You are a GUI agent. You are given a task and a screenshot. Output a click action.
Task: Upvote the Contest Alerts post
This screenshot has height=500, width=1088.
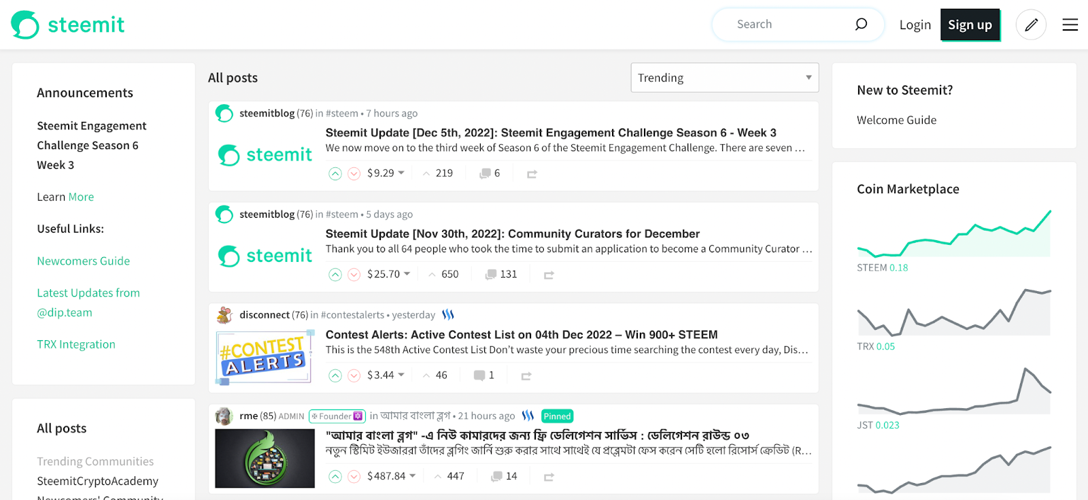point(335,376)
